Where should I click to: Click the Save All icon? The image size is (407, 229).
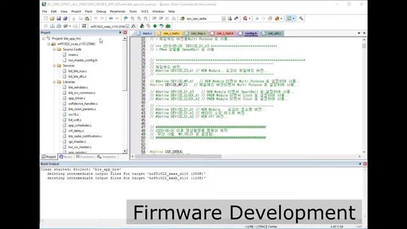tap(65, 18)
